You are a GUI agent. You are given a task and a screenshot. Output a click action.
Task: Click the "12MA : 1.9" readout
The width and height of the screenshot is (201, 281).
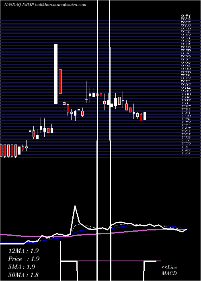[23, 251]
